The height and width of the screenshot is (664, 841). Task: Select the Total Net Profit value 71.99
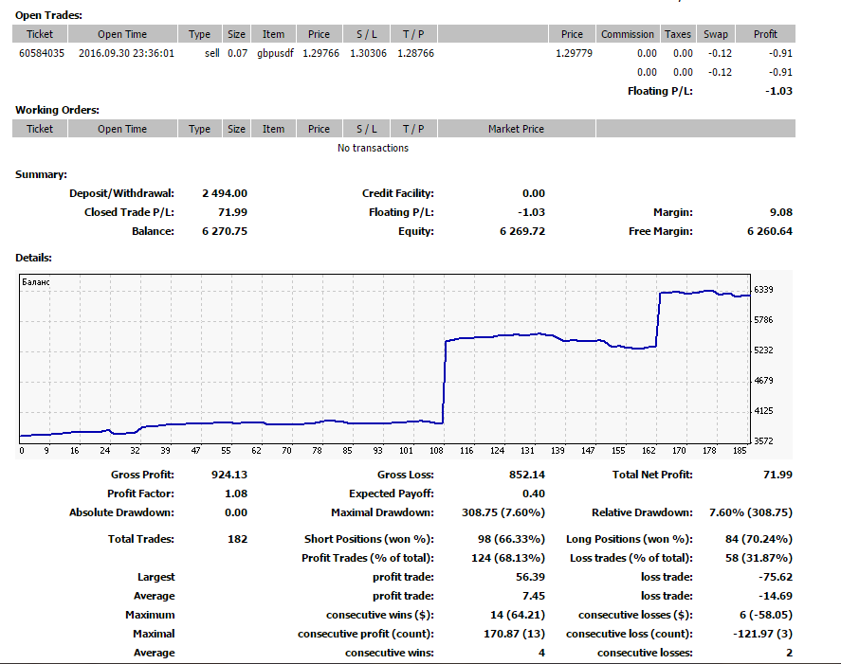(777, 475)
